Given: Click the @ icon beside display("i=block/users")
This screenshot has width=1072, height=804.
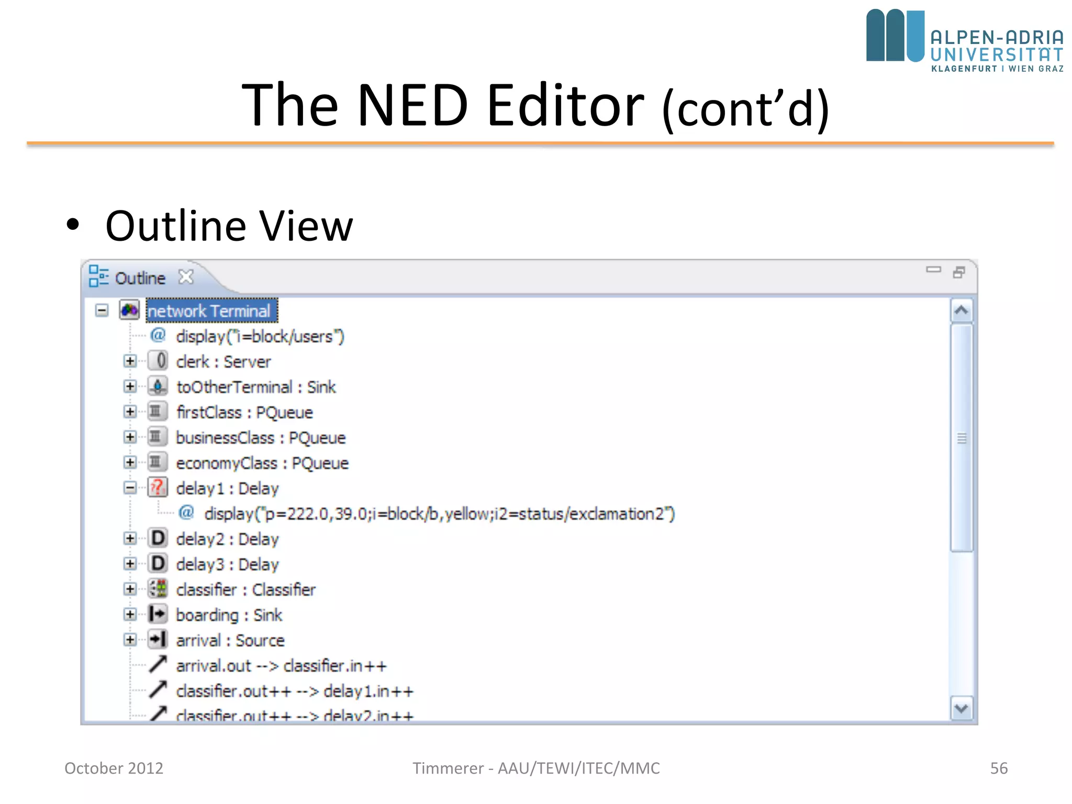Looking at the screenshot, I should [158, 335].
